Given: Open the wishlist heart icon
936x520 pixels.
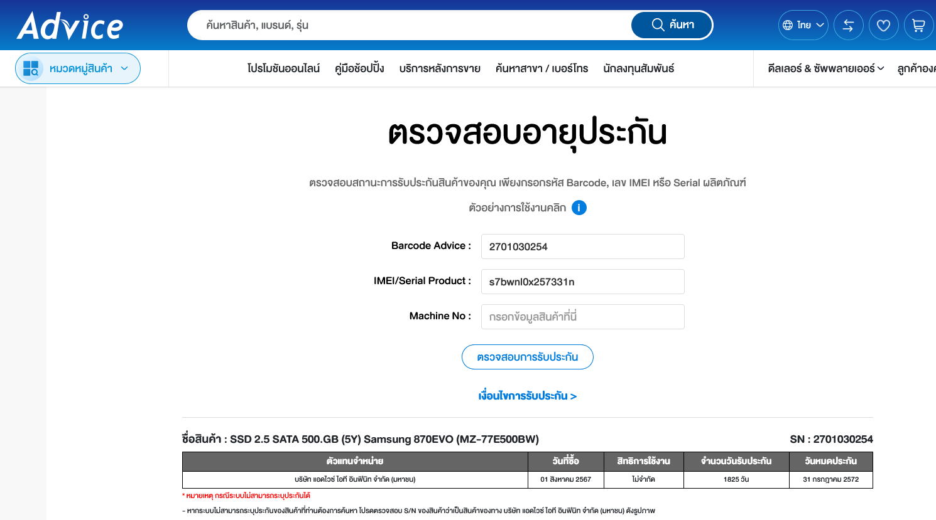Looking at the screenshot, I should point(883,25).
